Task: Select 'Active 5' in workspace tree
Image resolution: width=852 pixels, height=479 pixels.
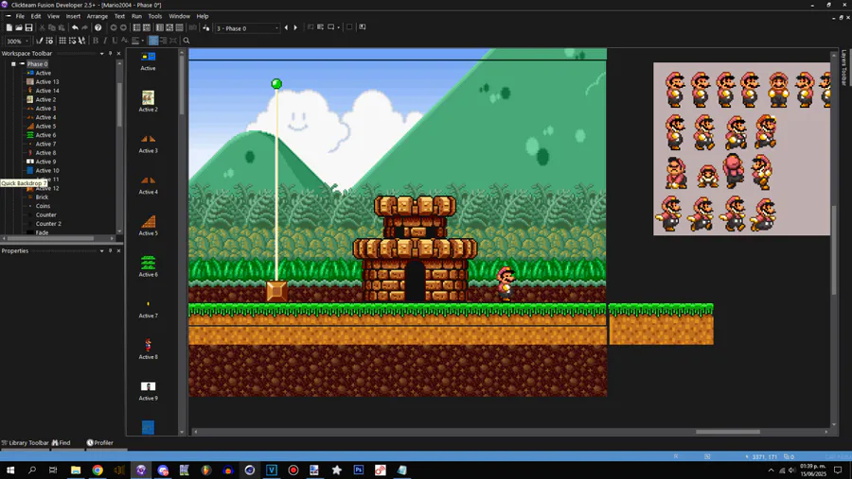Action: [45, 127]
